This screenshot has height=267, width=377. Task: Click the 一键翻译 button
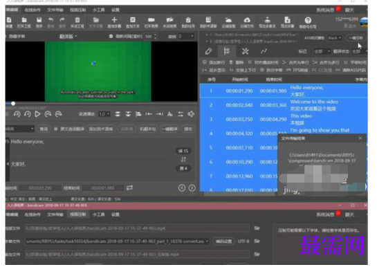(x=169, y=129)
